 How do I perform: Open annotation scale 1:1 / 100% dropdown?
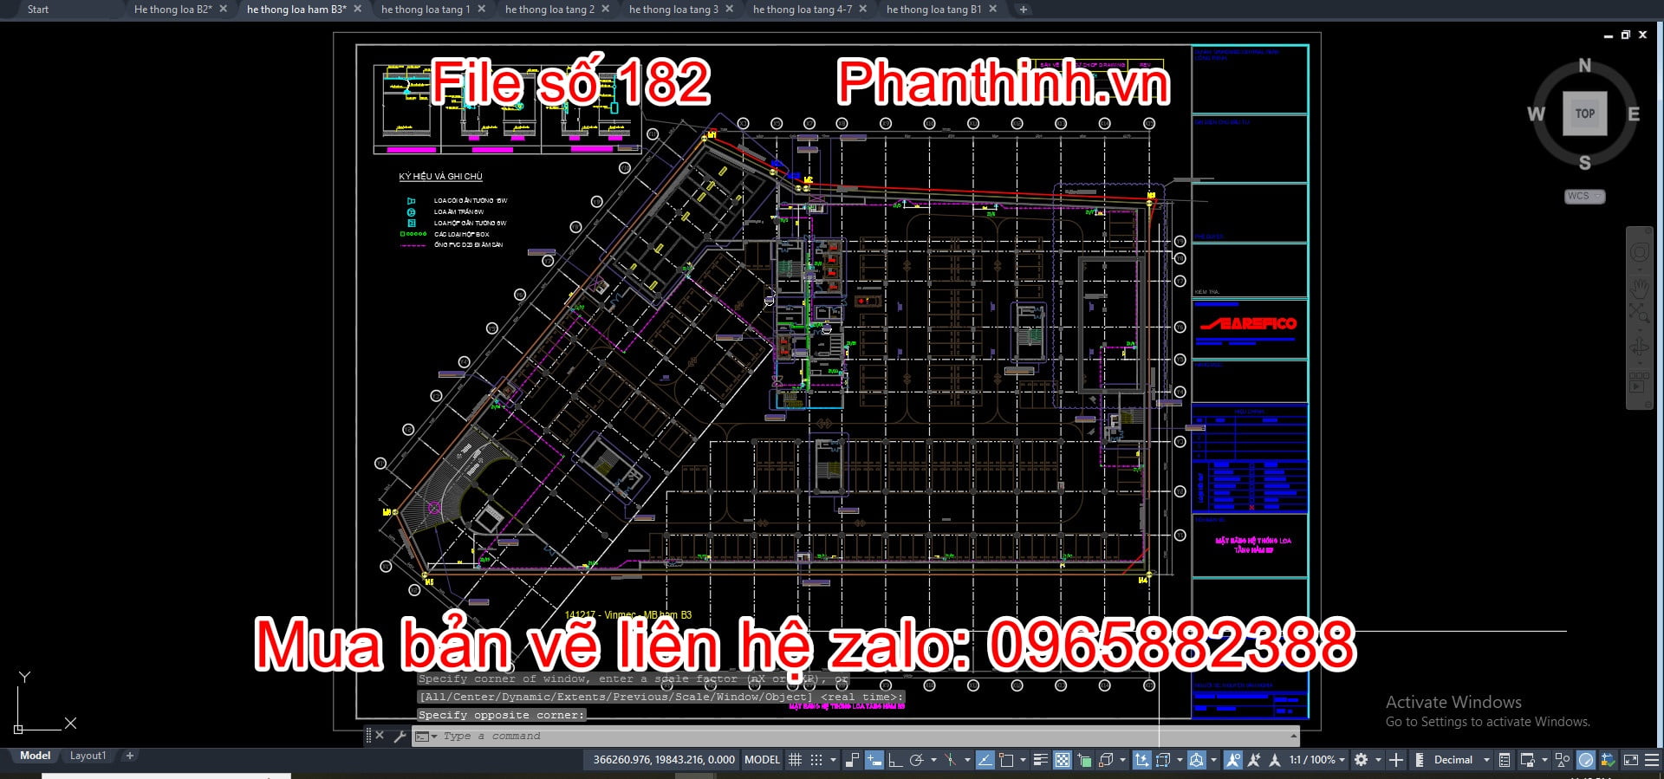1316,760
